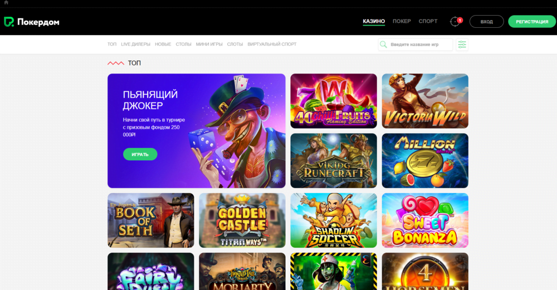Open the Moriarty game
This screenshot has height=290, width=557.
[x=242, y=272]
